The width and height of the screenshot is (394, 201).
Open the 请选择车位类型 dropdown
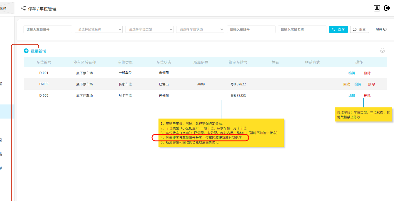pyautogui.click(x=149, y=29)
